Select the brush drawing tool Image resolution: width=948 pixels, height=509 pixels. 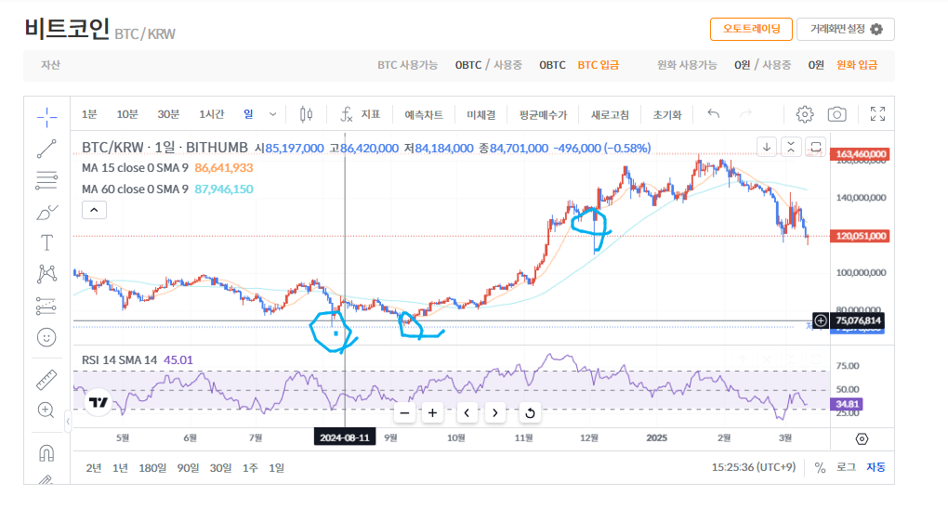point(46,212)
